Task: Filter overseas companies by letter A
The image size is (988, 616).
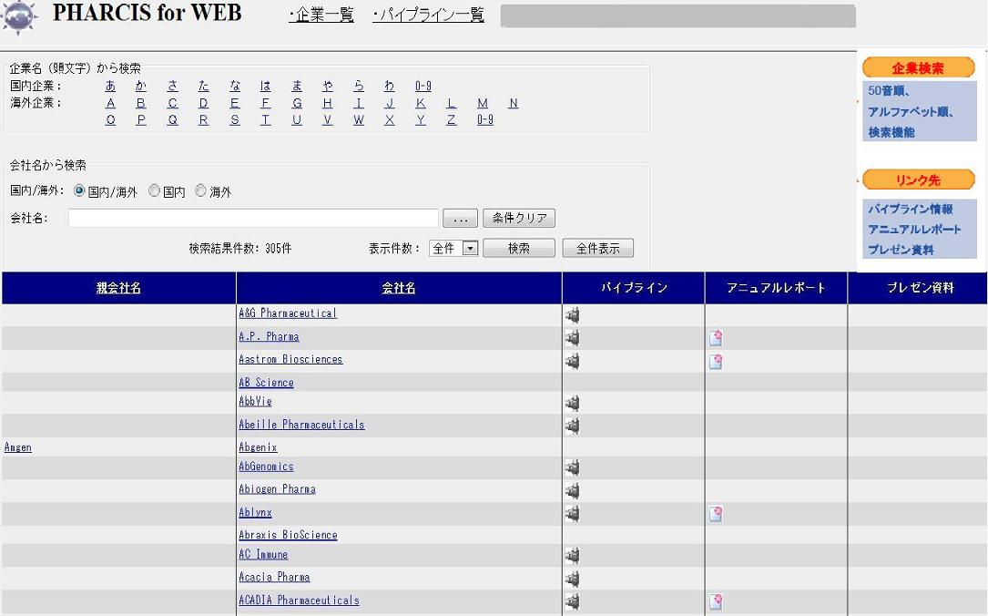Action: coord(111,103)
